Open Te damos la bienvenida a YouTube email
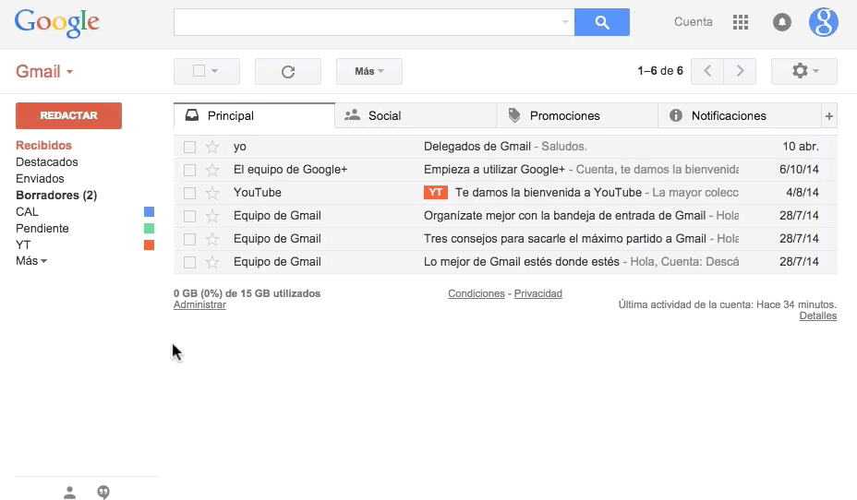This screenshot has width=857, height=500. click(x=505, y=193)
